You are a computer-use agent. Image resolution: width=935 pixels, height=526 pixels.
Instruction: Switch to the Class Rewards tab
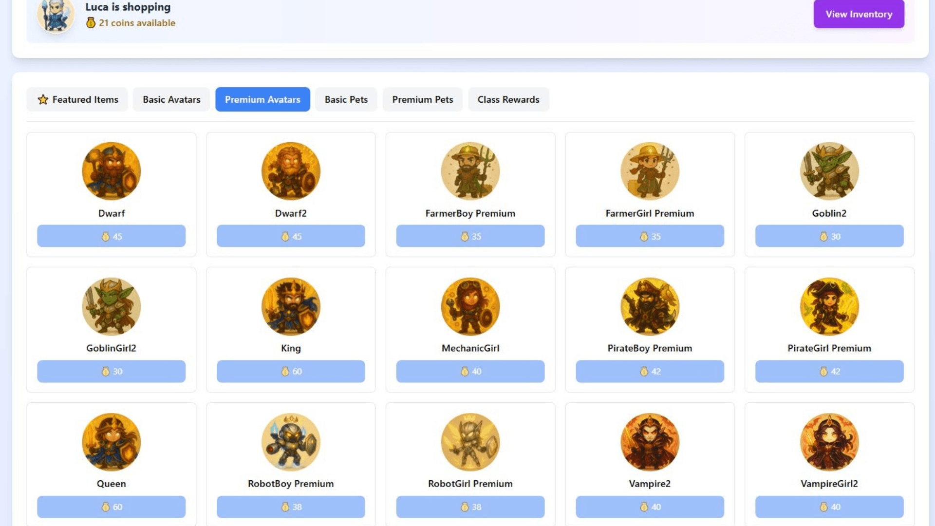pos(508,99)
